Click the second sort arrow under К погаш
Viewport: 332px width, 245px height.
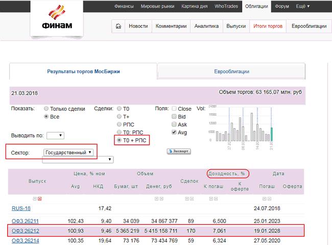216,199
